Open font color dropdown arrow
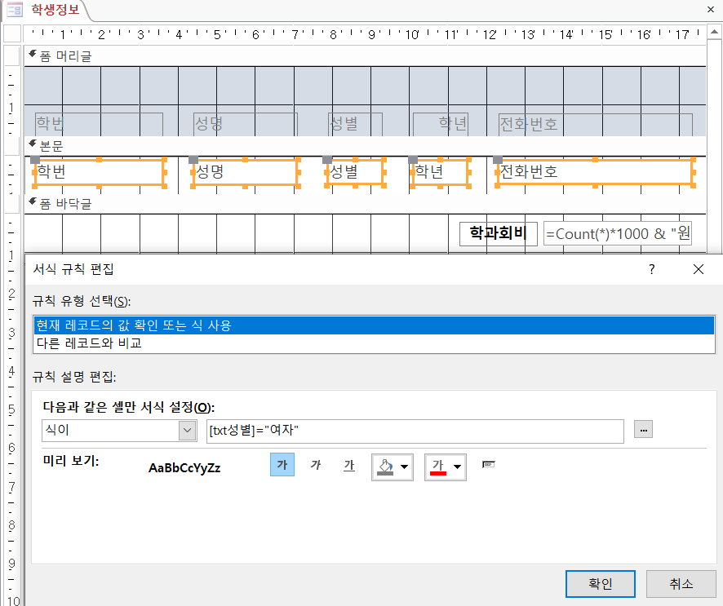723x606 pixels. [x=458, y=467]
